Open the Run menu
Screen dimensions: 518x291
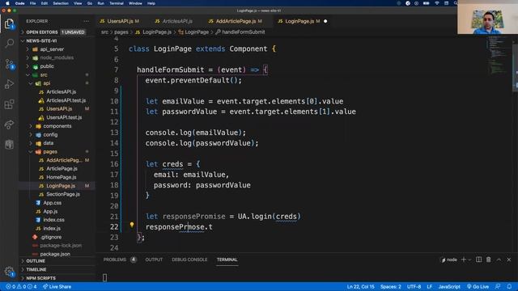point(100,3)
